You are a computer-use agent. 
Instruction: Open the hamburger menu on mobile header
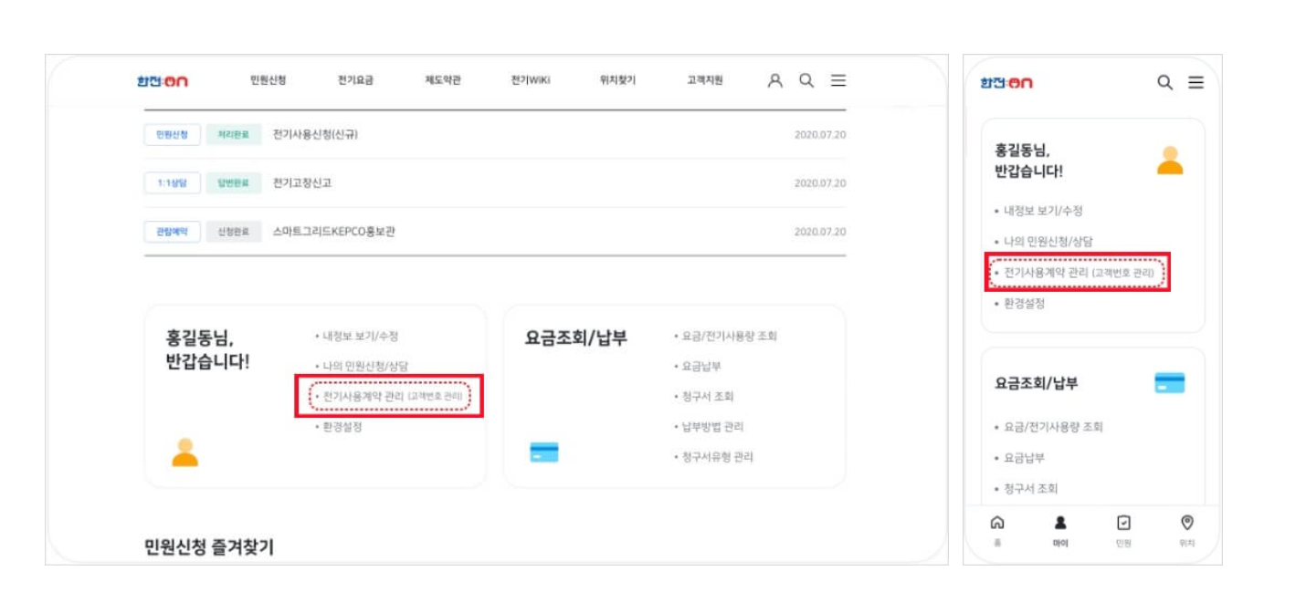[x=1197, y=82]
